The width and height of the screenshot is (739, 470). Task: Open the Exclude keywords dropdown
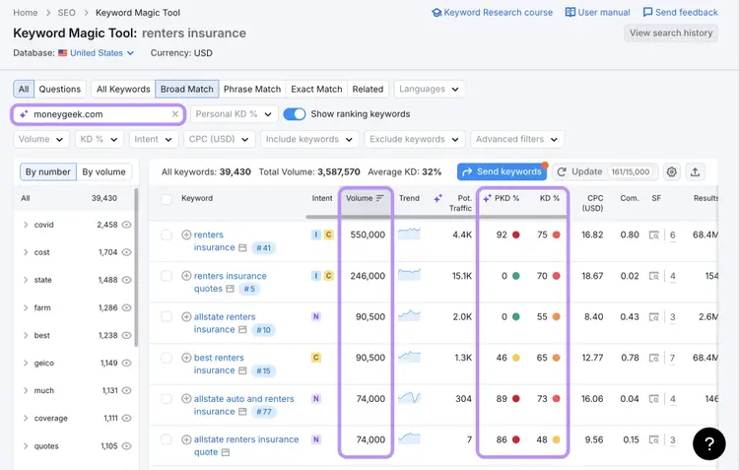pos(414,139)
